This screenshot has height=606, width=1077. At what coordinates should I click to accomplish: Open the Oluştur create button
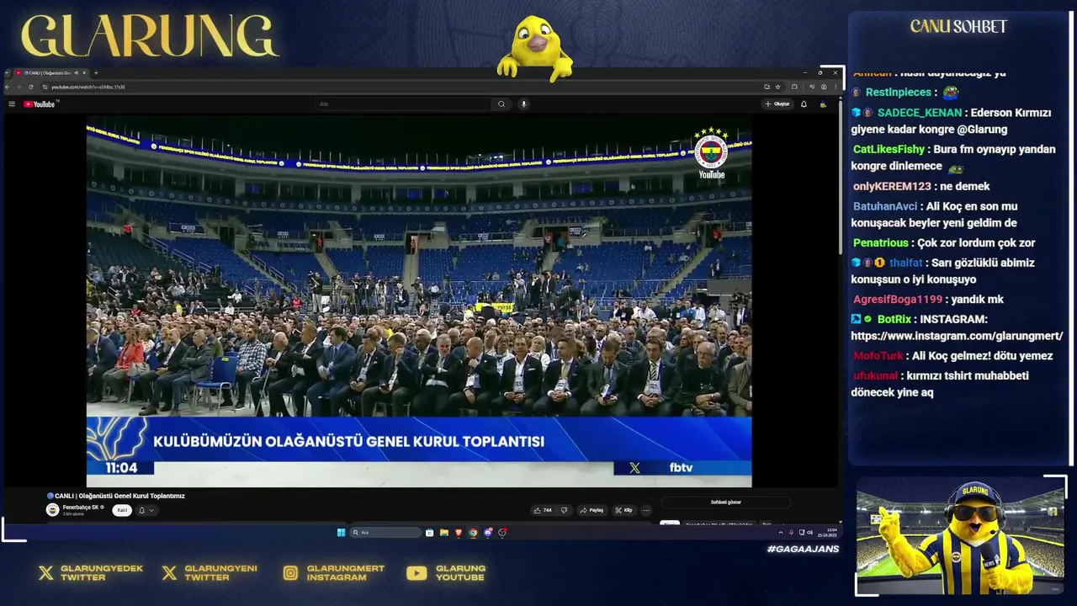pos(777,104)
